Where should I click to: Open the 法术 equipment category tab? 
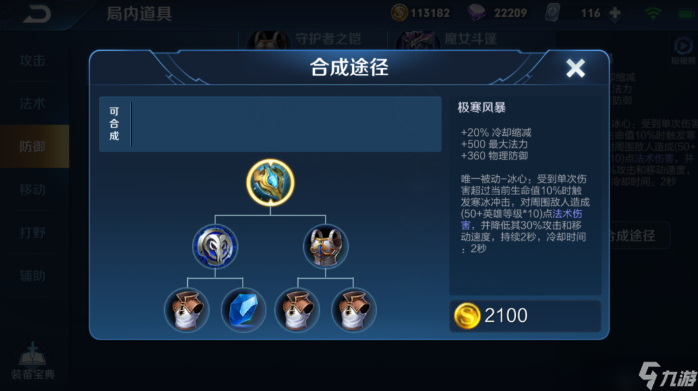(x=32, y=104)
